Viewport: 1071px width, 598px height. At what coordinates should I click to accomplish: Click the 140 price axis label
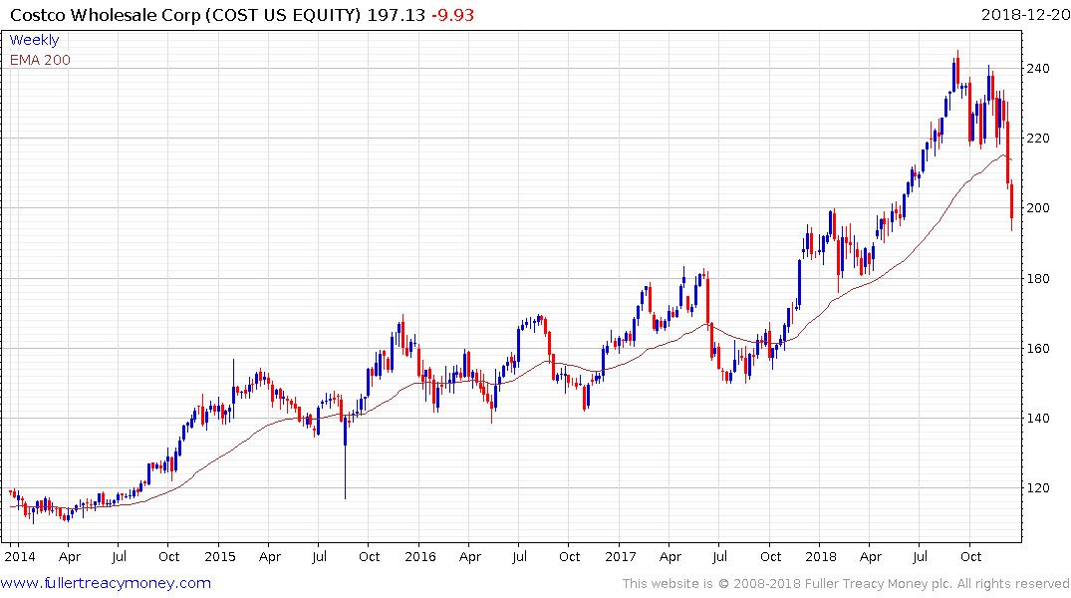pos(1038,418)
